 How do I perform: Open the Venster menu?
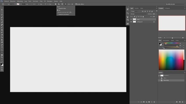point(56,1)
